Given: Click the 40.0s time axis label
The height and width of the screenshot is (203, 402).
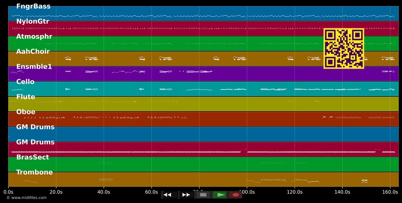Looking at the screenshot, I should [104, 192].
